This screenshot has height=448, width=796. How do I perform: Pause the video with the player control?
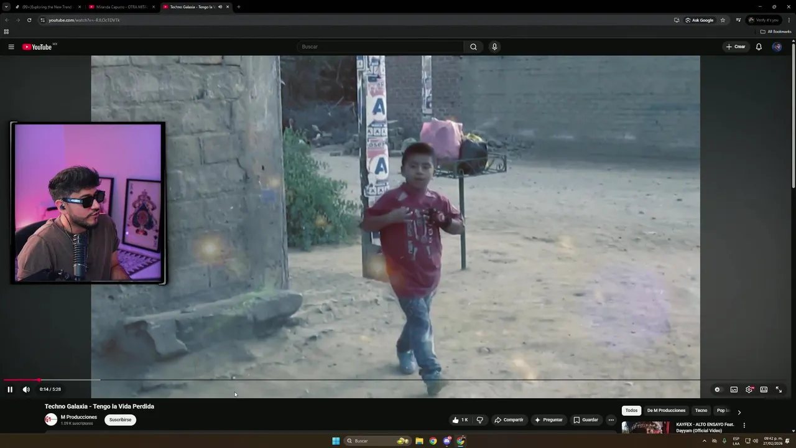pyautogui.click(x=10, y=390)
